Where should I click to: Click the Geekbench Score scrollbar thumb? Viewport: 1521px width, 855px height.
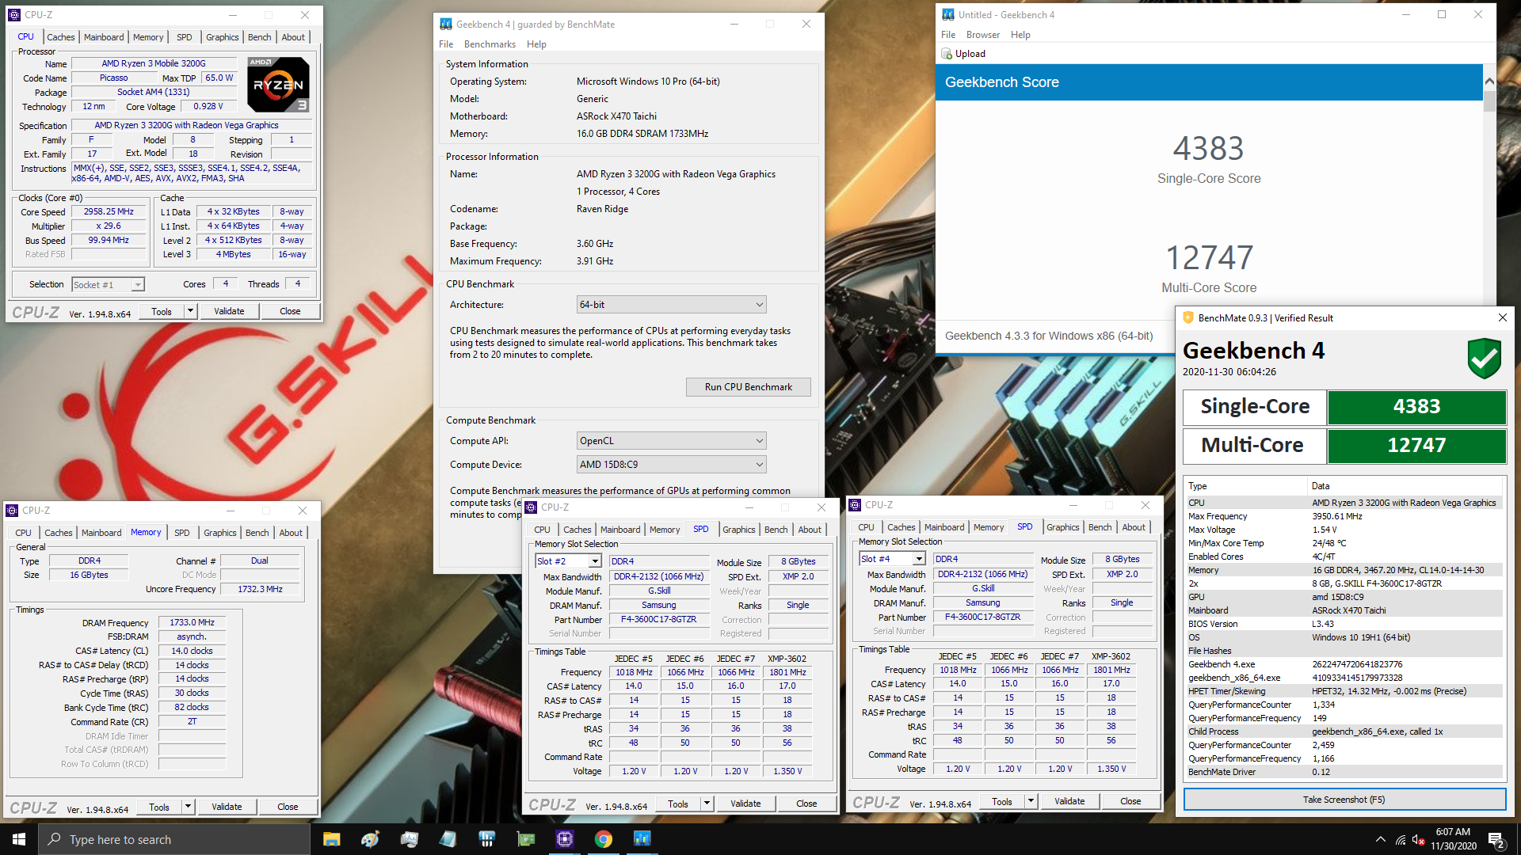pos(1489,101)
